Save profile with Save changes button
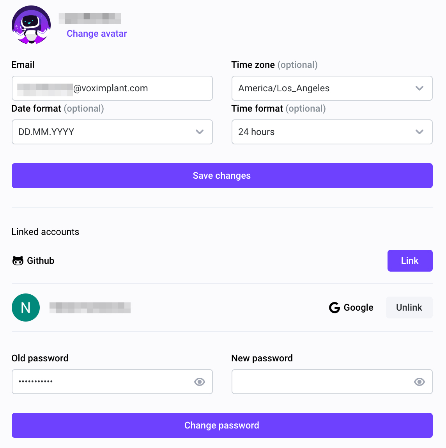 pos(222,176)
